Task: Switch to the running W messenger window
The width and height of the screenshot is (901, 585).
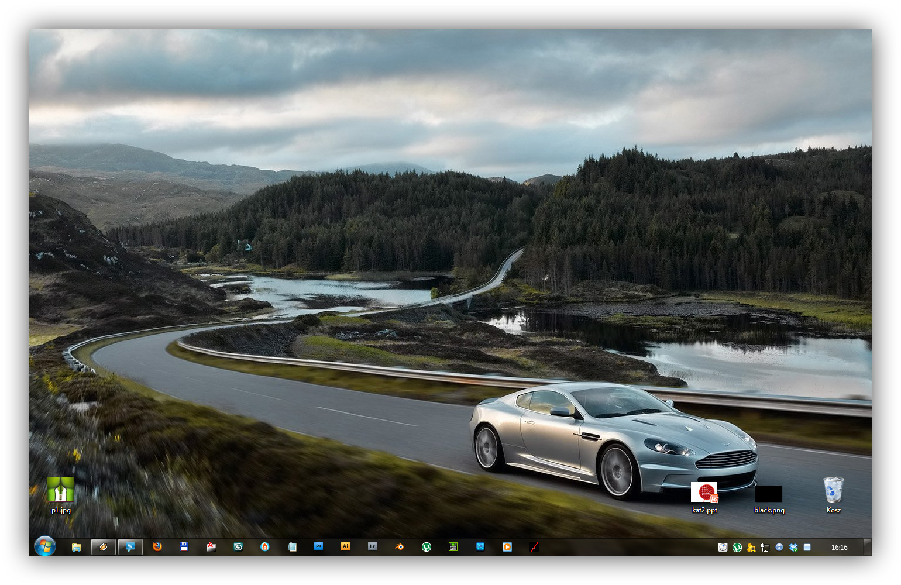Action: pyautogui.click(x=130, y=547)
